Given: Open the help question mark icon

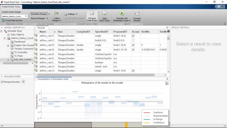Looking at the screenshot, I should (x=219, y=6).
